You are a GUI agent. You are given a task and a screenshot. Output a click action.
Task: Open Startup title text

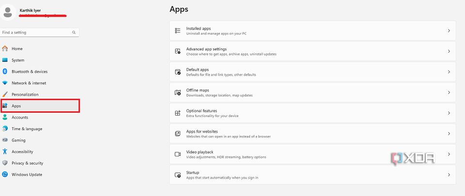(192, 172)
